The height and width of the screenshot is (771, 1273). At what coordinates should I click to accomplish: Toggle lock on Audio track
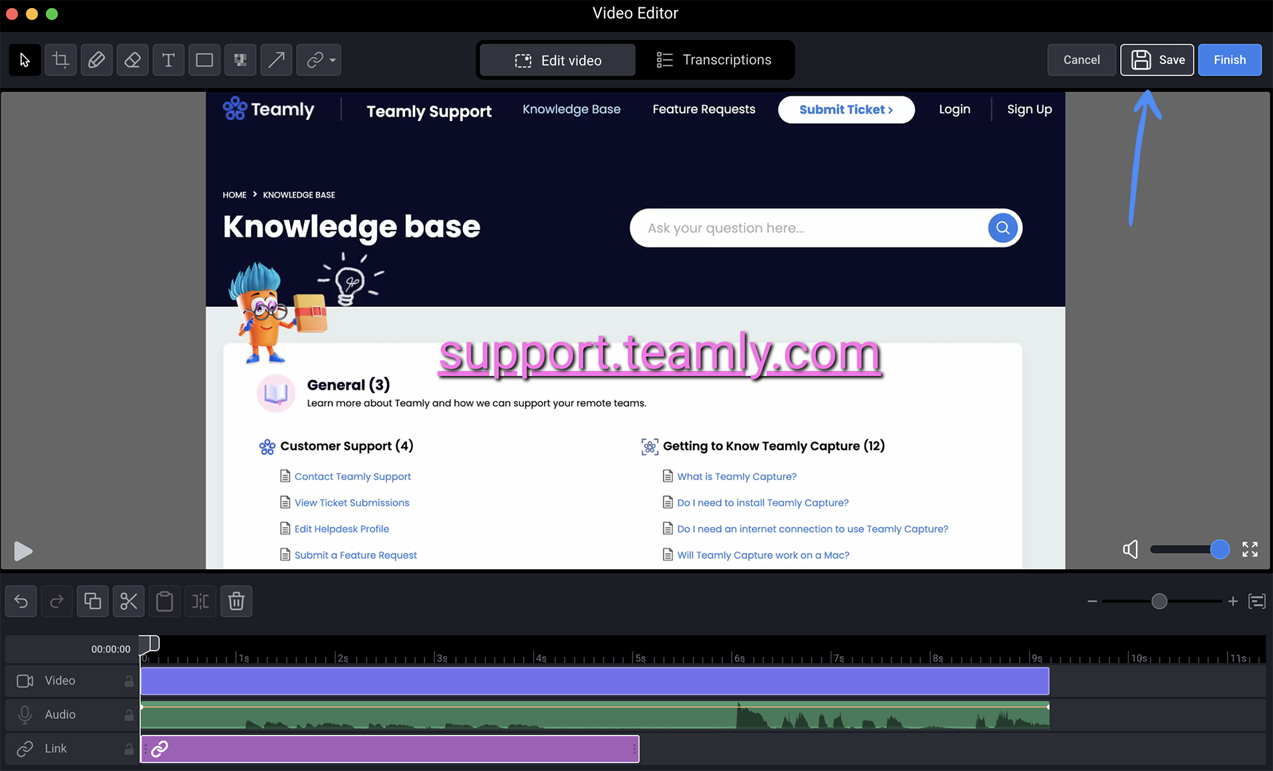128,715
